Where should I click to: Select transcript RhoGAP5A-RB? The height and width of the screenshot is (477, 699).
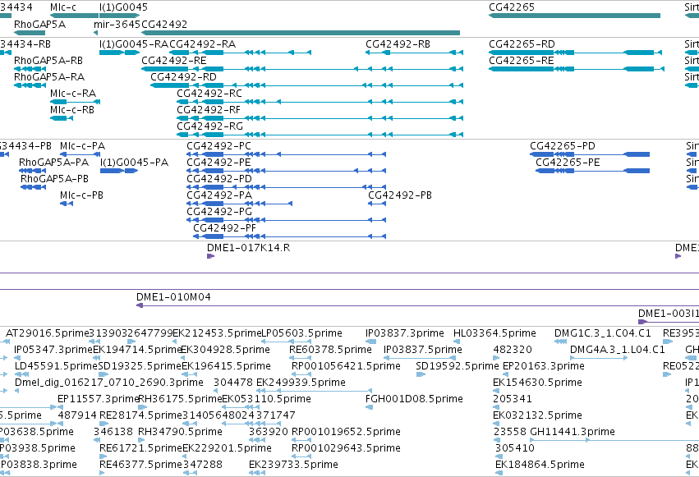pos(30,69)
